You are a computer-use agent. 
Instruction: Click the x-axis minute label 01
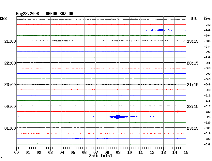coord(28,152)
